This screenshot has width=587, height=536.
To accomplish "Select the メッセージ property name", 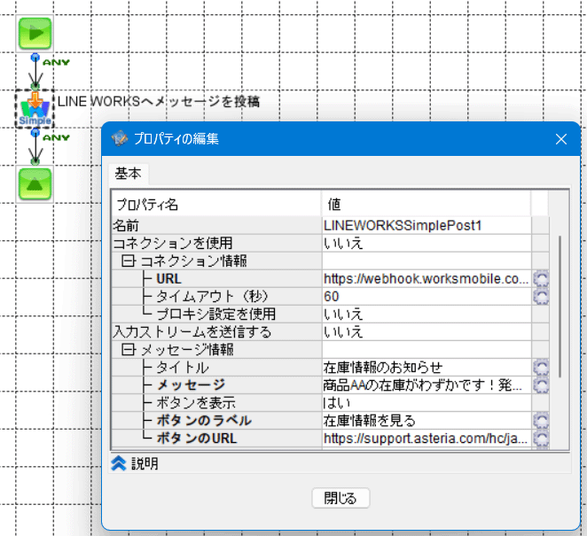I will click(191, 385).
